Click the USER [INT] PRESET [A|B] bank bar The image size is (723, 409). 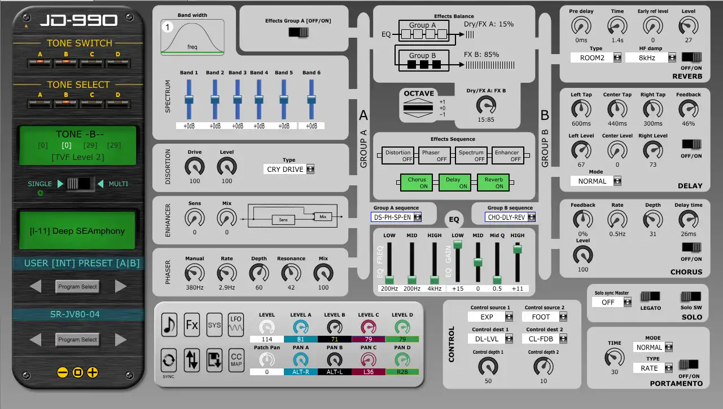[x=78, y=263]
